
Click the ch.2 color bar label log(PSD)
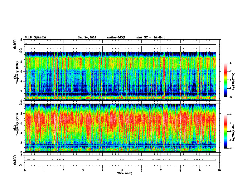tap(234, 133)
